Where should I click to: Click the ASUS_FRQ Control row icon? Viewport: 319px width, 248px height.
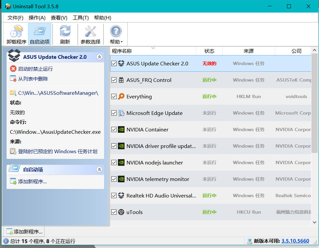pos(121,80)
